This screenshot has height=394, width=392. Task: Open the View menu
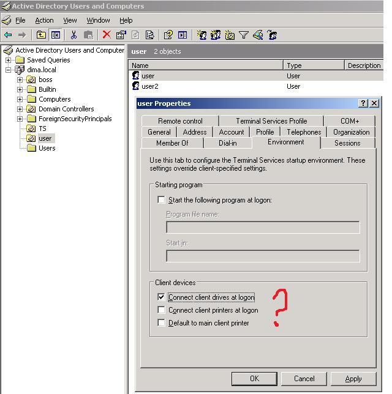click(x=70, y=20)
